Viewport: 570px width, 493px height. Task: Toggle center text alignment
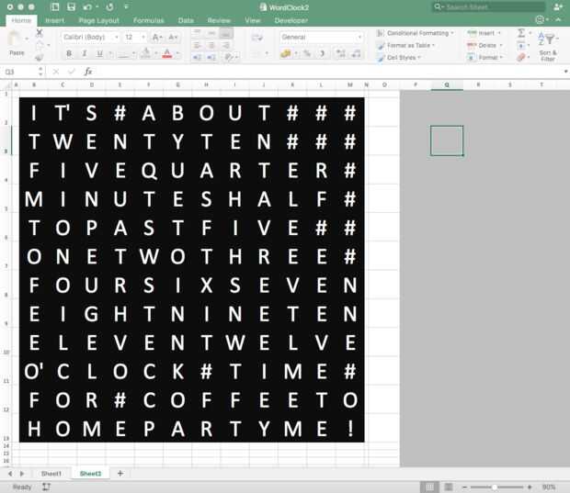pos(211,45)
